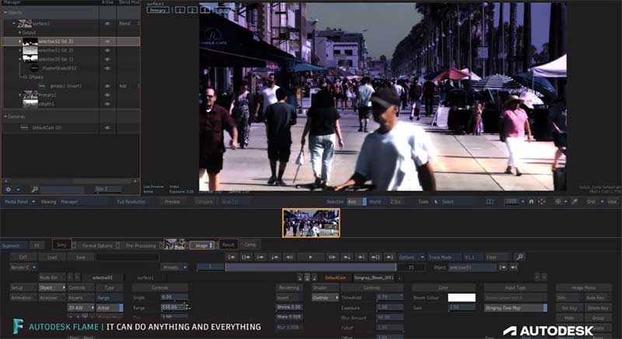Image resolution: width=622 pixels, height=339 pixels.
Task: Click the Select tool arrow icon
Action: [x=436, y=202]
